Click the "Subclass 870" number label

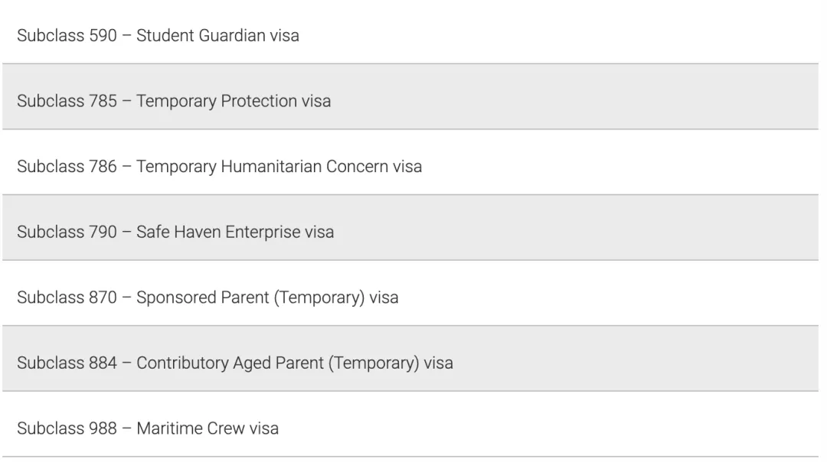[x=67, y=298]
